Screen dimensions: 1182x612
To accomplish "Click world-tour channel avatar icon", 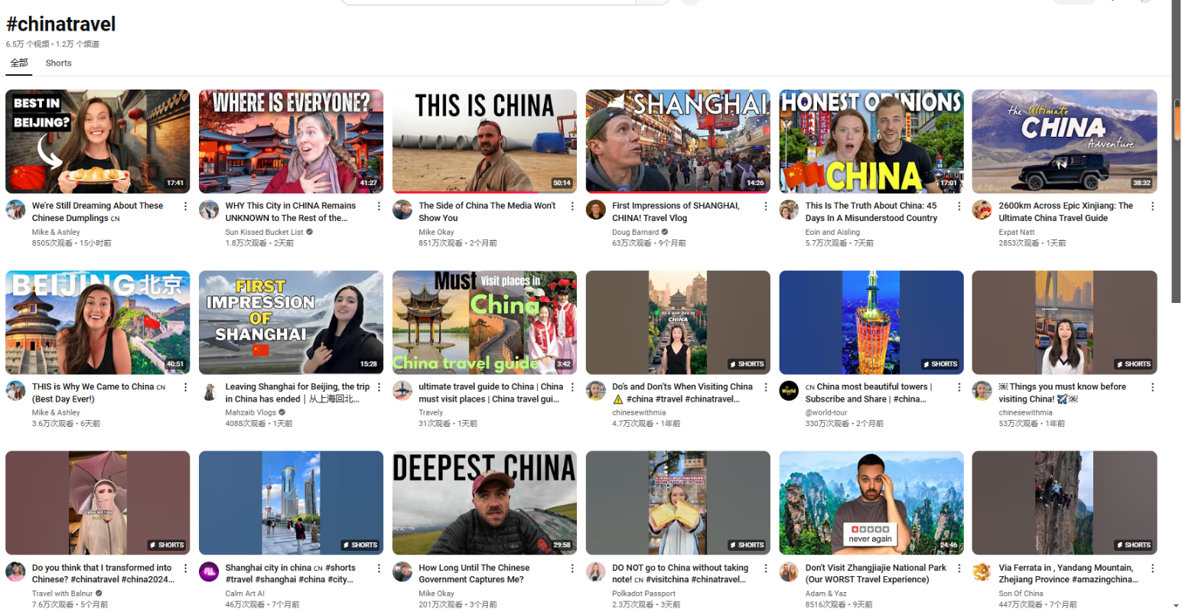I will [x=789, y=391].
